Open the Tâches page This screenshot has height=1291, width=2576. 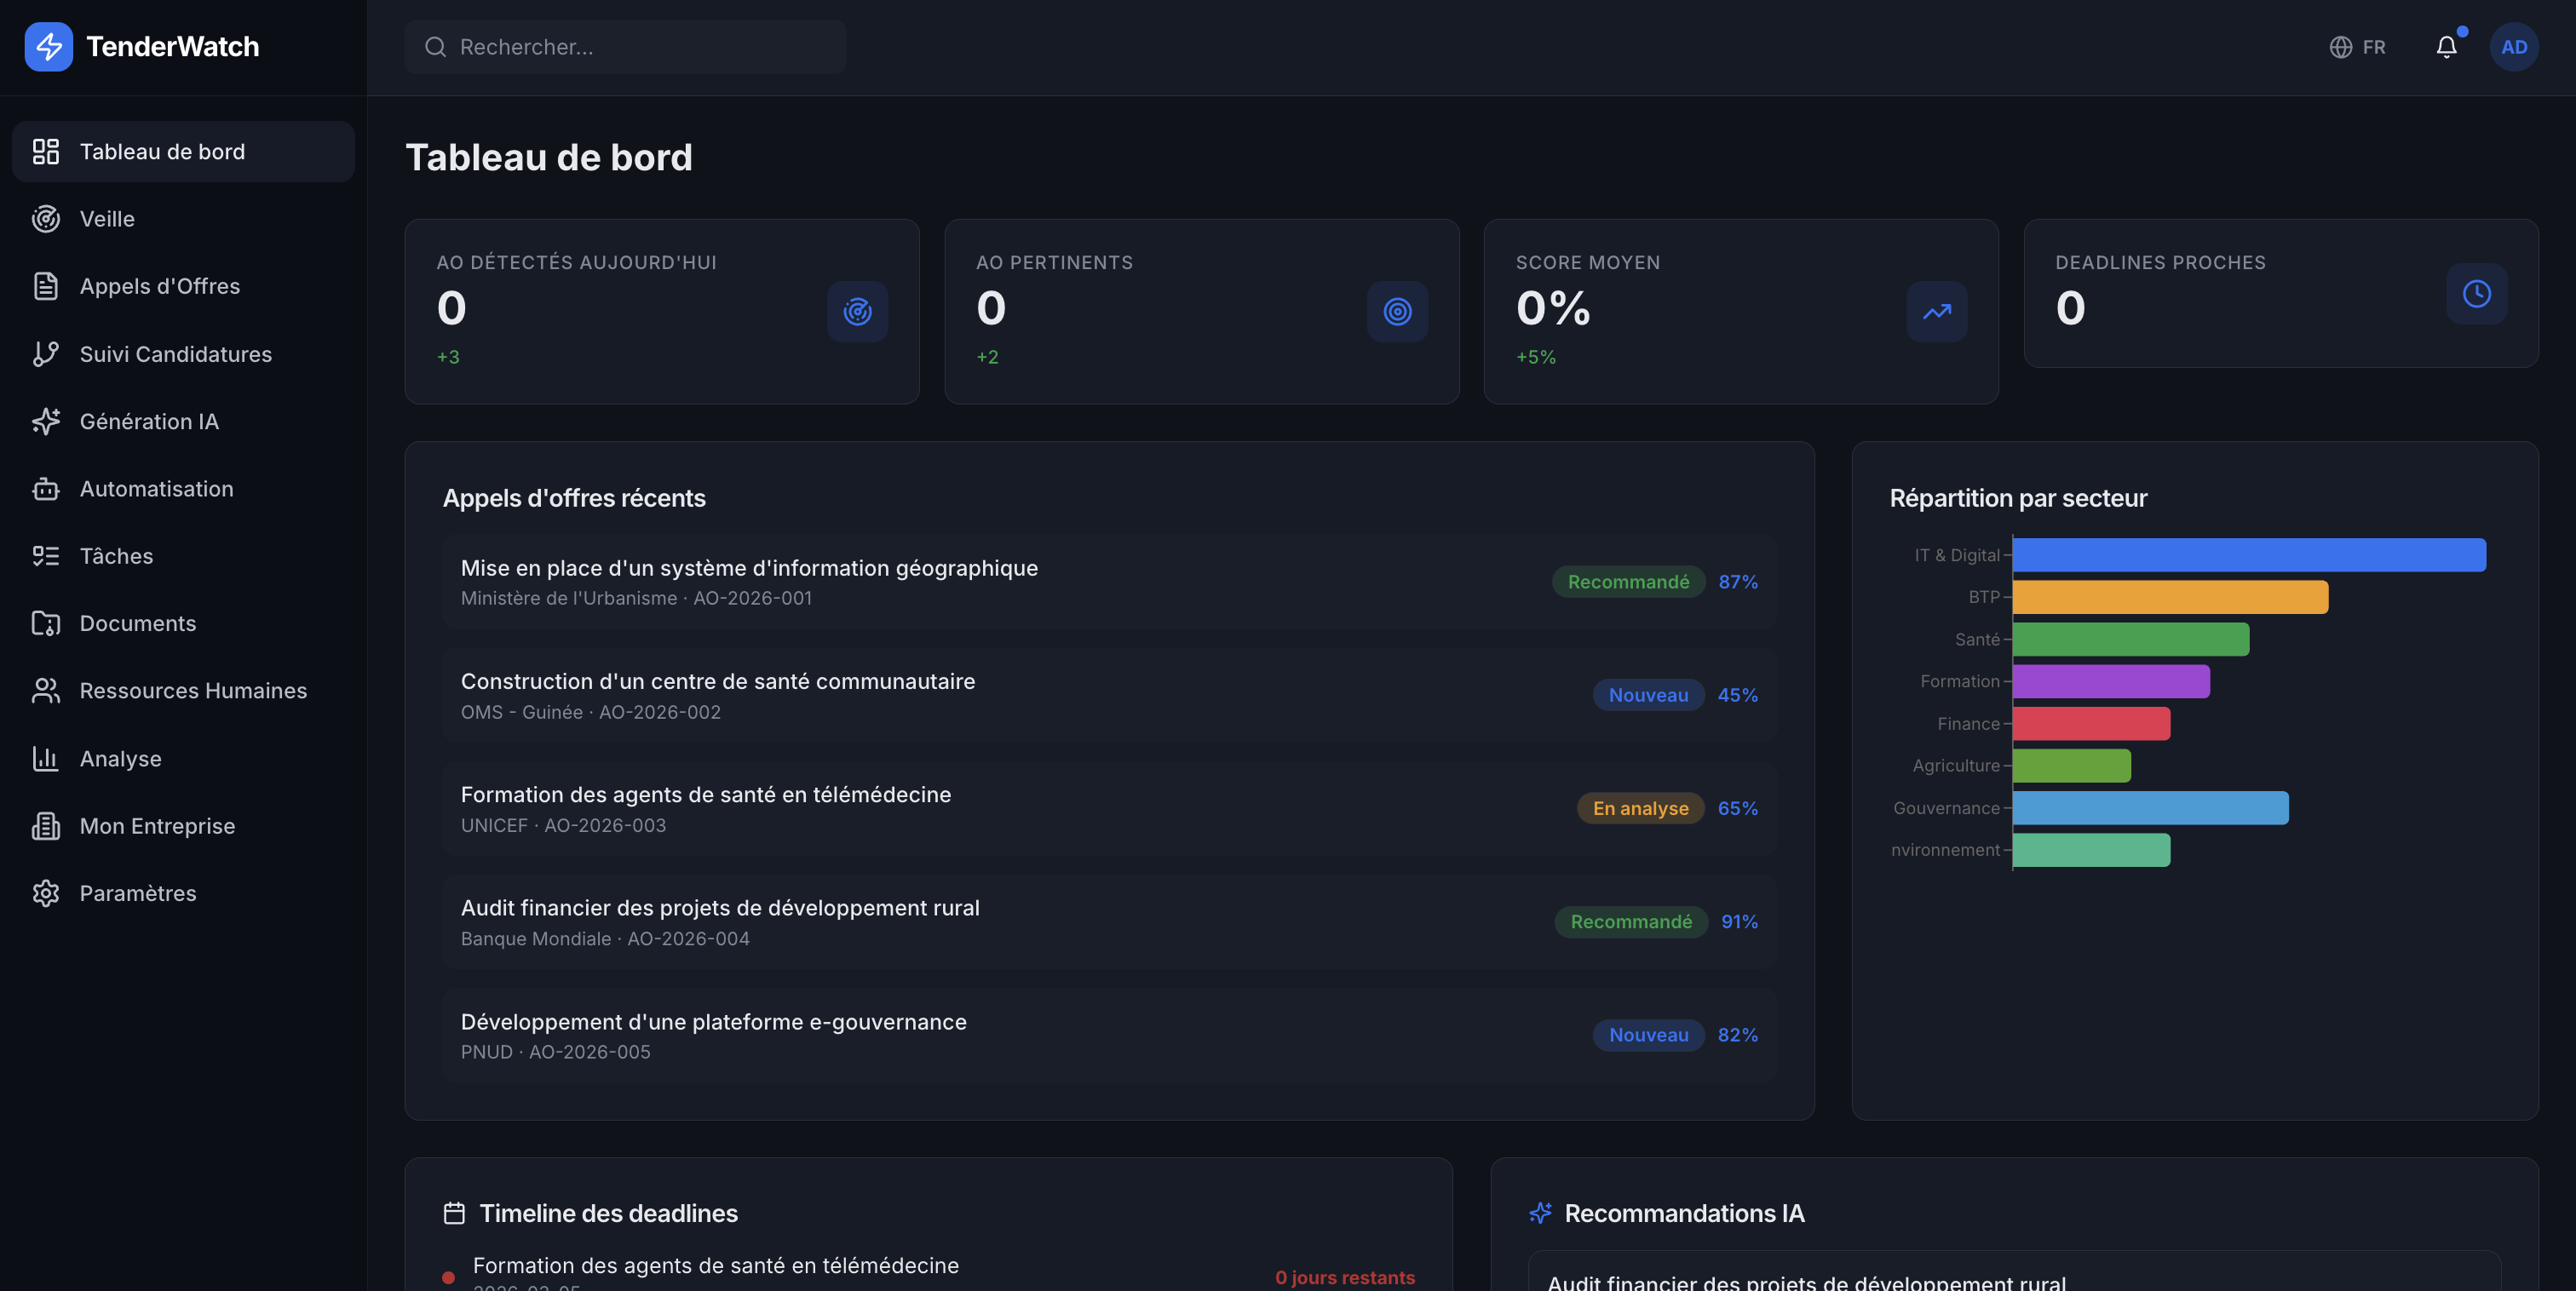[x=183, y=556]
